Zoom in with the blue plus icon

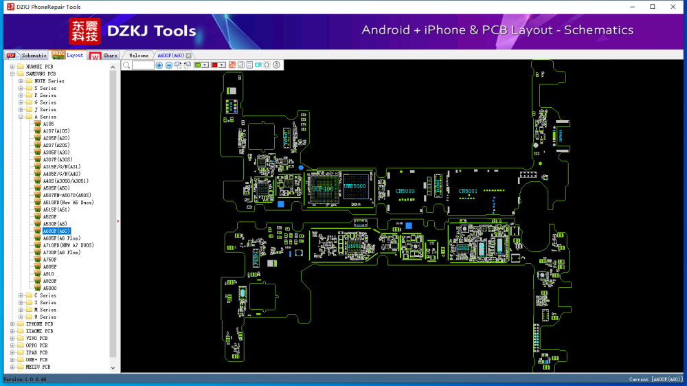(x=159, y=65)
